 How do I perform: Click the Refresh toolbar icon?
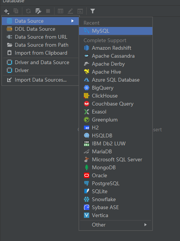coord(28,11)
